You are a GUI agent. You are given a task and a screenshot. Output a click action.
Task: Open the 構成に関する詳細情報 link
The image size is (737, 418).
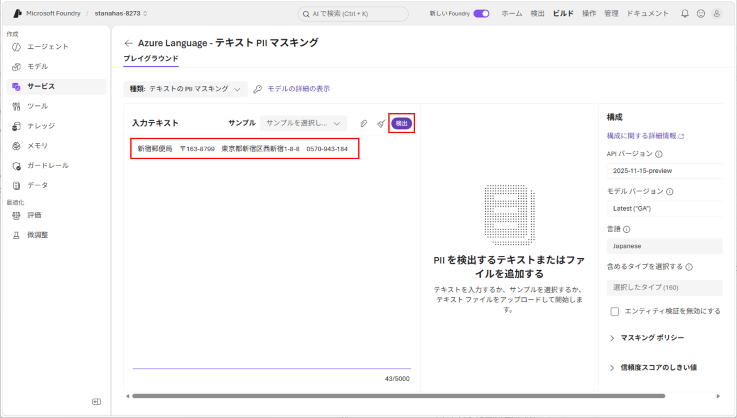click(x=645, y=136)
